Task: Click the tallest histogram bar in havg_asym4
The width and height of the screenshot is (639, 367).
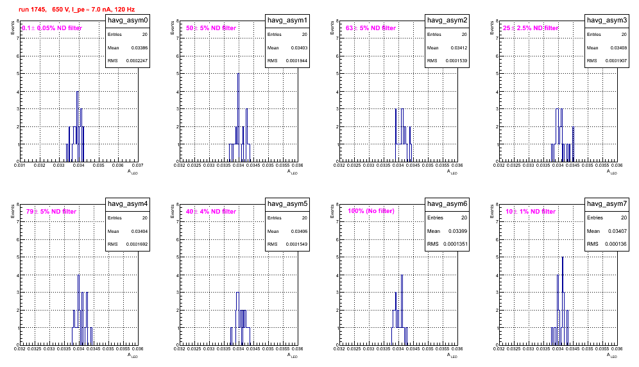Action: point(79,310)
